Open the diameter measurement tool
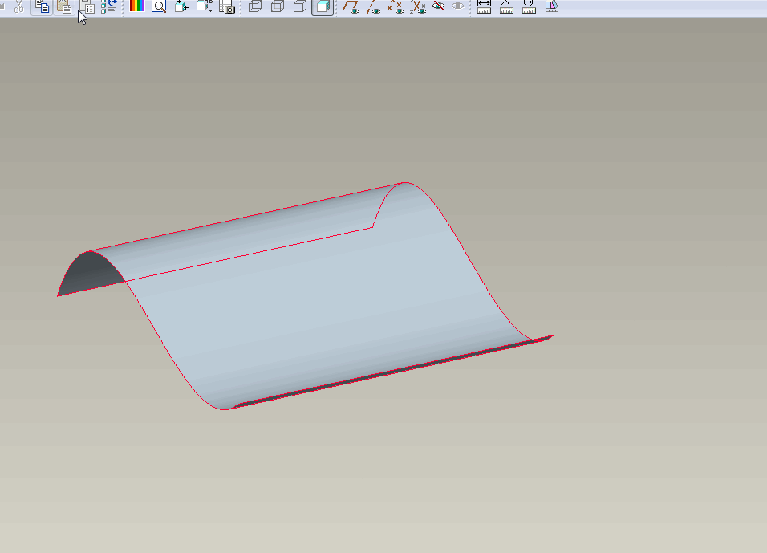The image size is (767, 553). click(529, 6)
